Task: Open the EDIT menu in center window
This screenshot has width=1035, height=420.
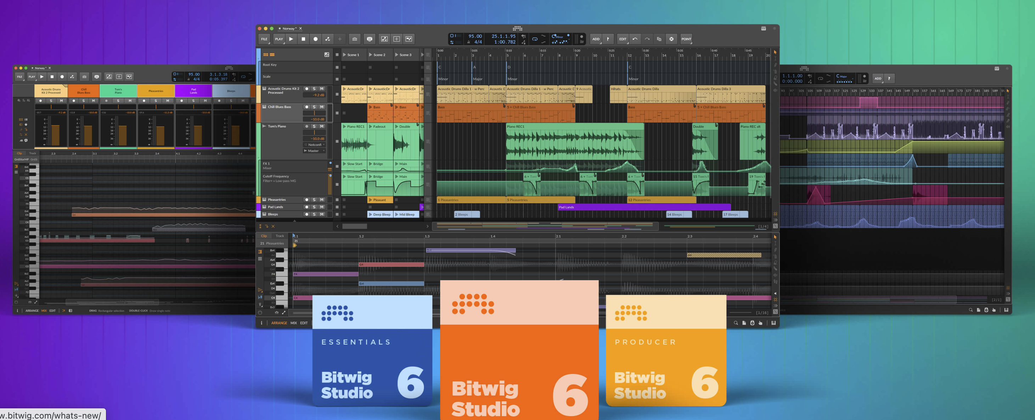Action: click(623, 39)
